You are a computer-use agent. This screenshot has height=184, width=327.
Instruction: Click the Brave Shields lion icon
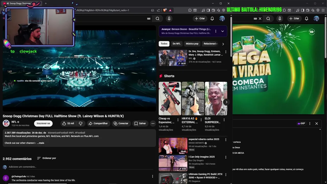(x=165, y=10)
